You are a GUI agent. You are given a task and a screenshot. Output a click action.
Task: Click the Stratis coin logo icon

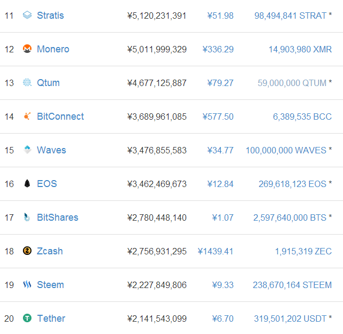point(27,15)
